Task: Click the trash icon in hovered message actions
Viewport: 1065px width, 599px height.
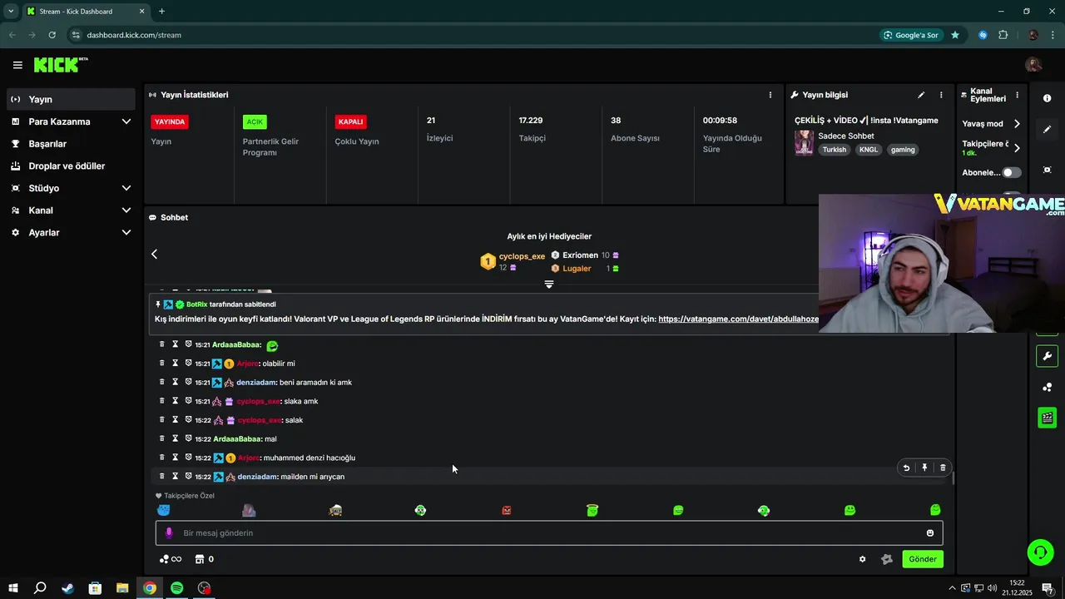Action: [943, 468]
